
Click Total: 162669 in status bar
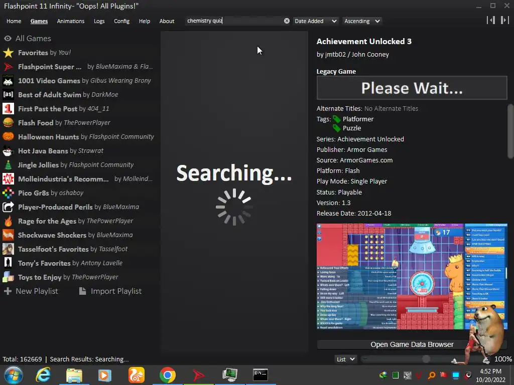[22, 359]
